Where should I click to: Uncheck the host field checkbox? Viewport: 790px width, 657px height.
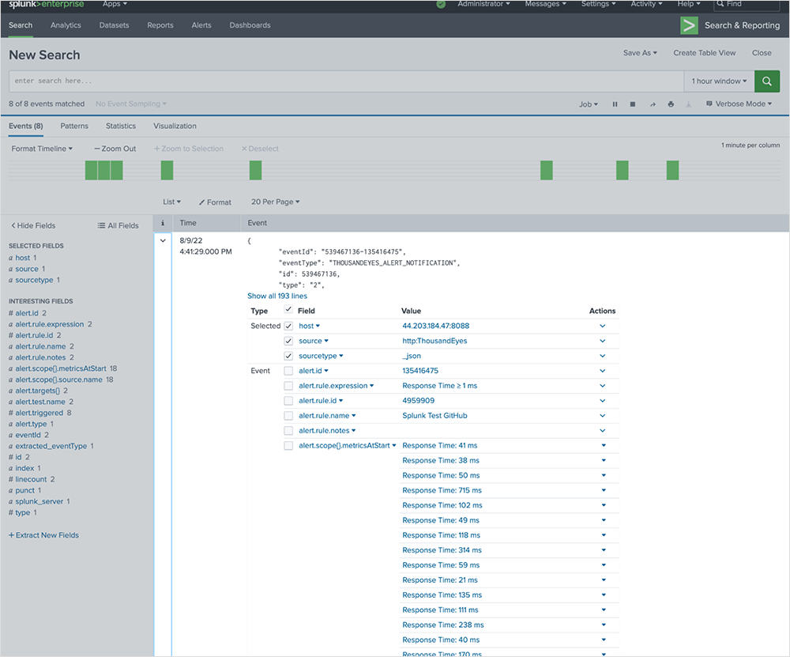[288, 326]
